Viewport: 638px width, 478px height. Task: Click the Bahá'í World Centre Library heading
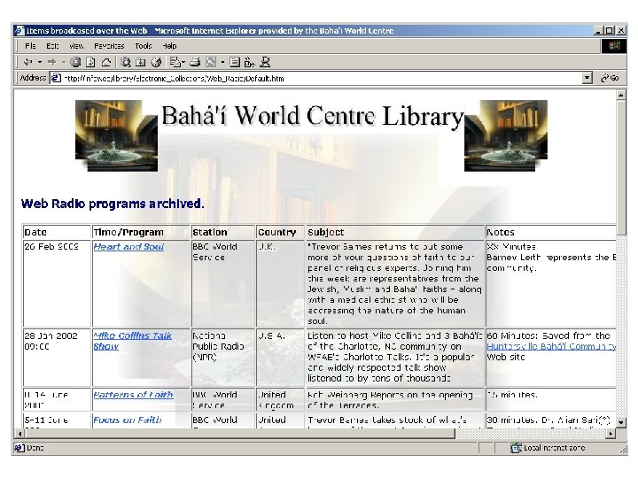313,116
